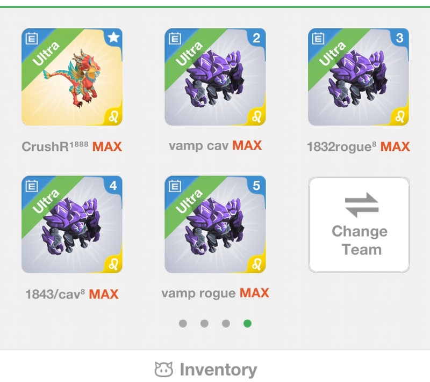Tap number 5 slot badge on vamp rogue
430x382 pixels.
tap(256, 186)
